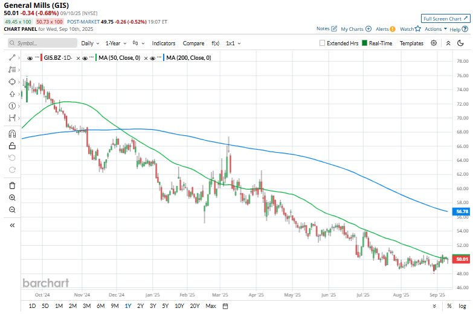Toggle log scale button
The image size is (473, 317).
tap(462, 306)
